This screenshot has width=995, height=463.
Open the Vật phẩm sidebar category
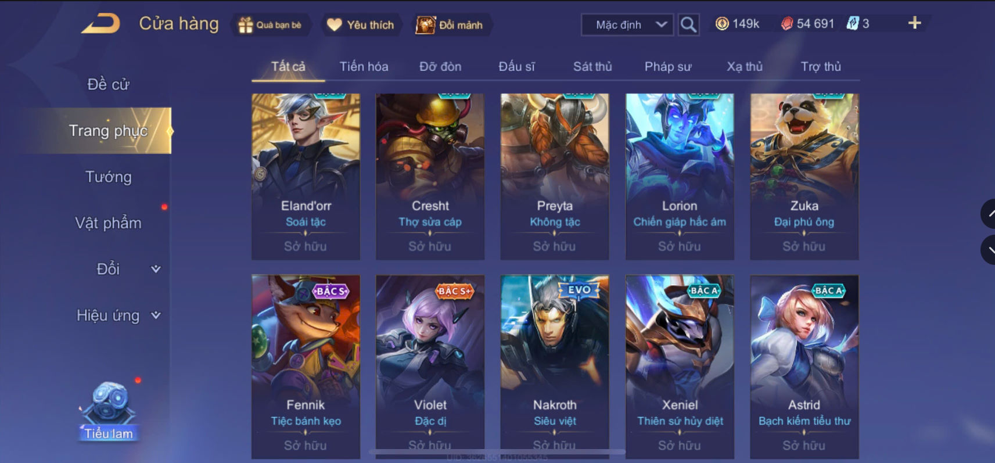[x=109, y=223]
